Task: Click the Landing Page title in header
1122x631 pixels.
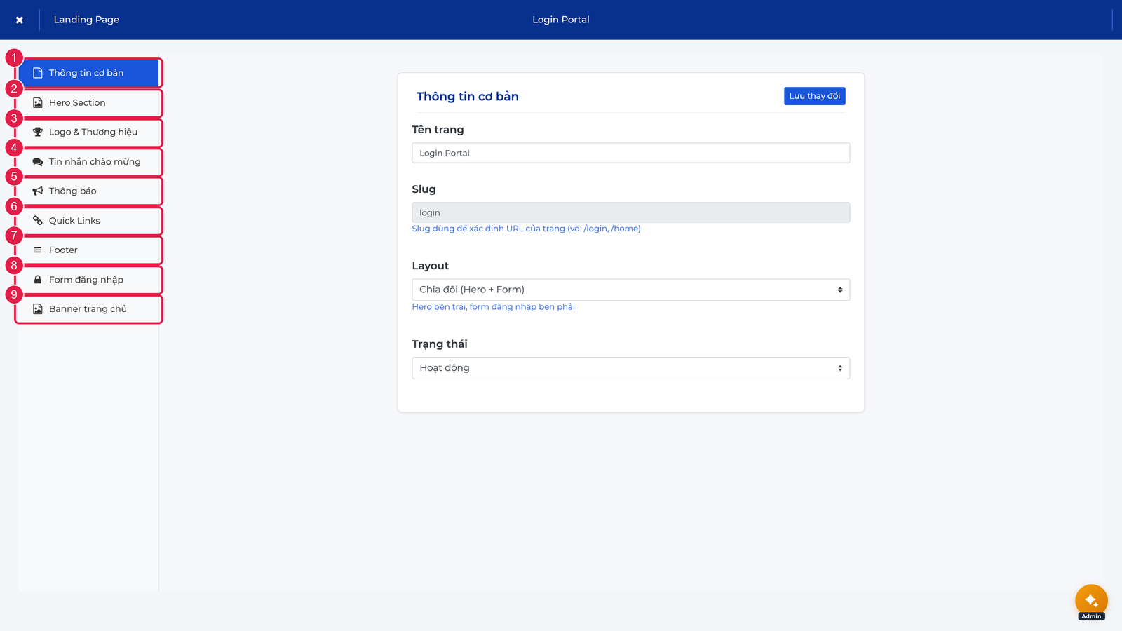Action: point(86,20)
